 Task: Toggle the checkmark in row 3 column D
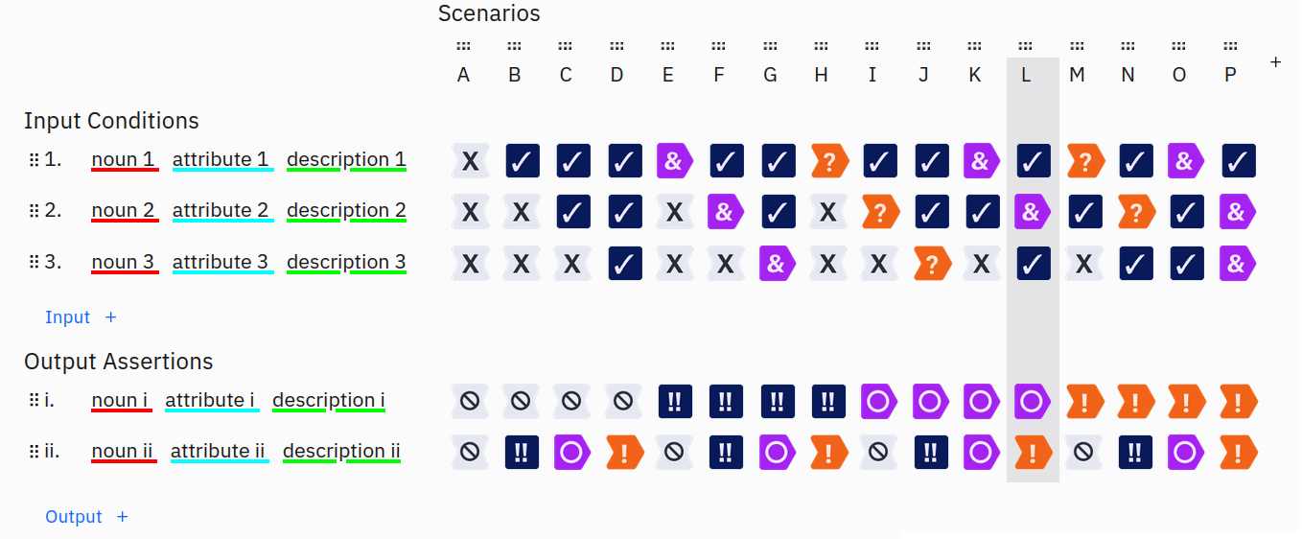(624, 264)
